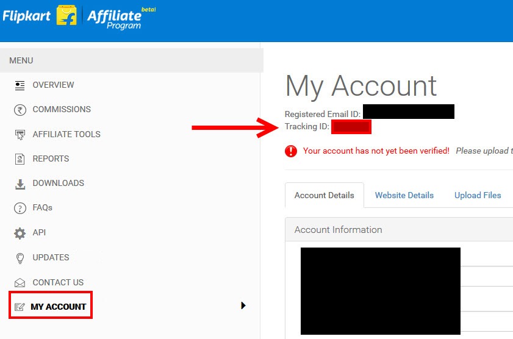Click the red account verification warning icon

coord(291,151)
